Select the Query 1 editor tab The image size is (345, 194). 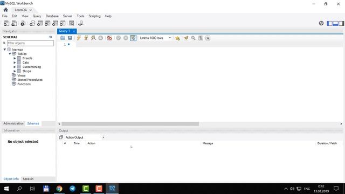click(x=64, y=31)
